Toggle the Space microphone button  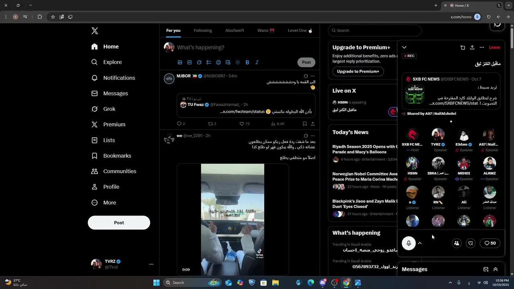coord(409,243)
